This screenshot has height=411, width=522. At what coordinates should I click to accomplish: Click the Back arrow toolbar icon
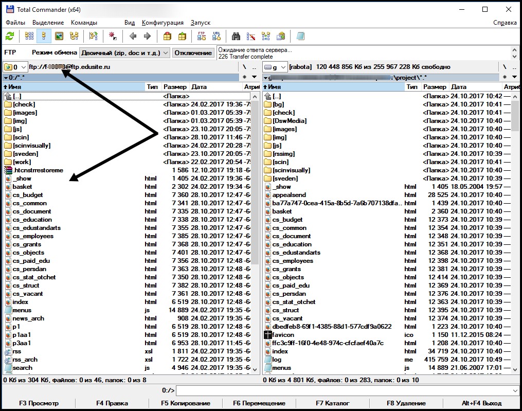[133, 36]
